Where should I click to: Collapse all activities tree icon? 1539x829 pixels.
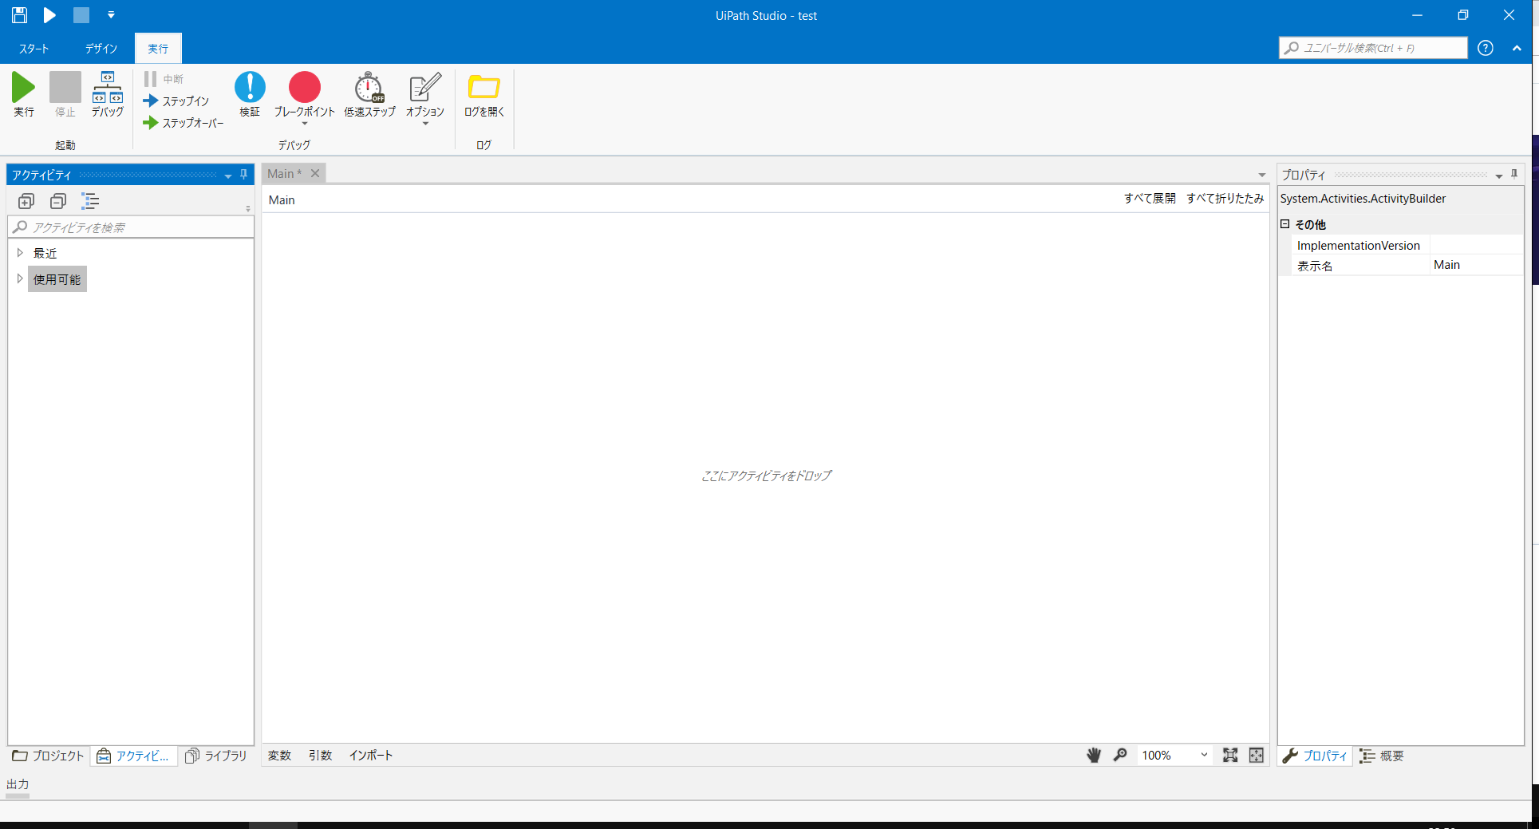(x=58, y=201)
